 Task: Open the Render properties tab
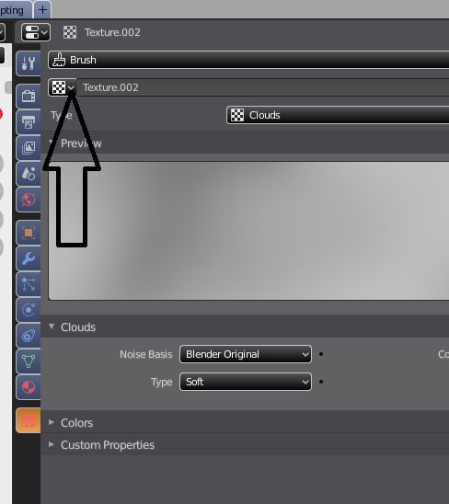(x=29, y=96)
